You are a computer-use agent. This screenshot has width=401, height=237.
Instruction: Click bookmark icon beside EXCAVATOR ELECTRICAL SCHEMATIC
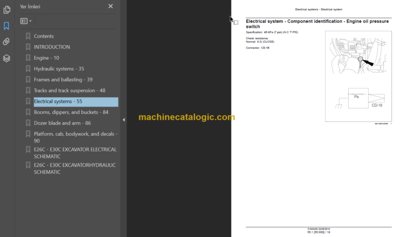pos(28,150)
